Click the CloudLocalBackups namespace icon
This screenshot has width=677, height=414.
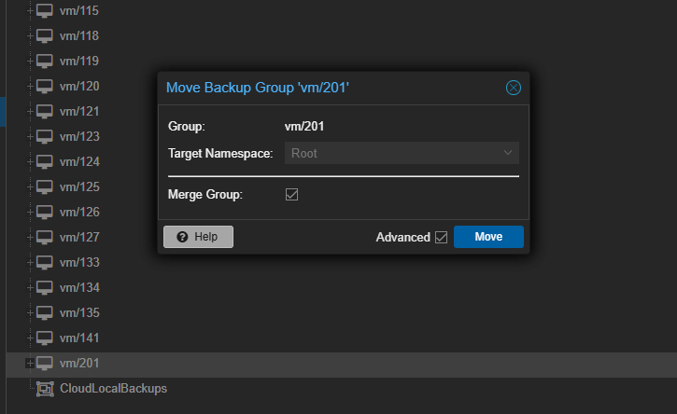point(44,388)
